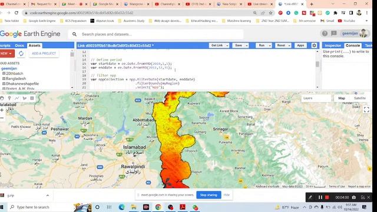Open the Get Link dropdown arrow
The image size is (377, 212).
(x=227, y=45)
